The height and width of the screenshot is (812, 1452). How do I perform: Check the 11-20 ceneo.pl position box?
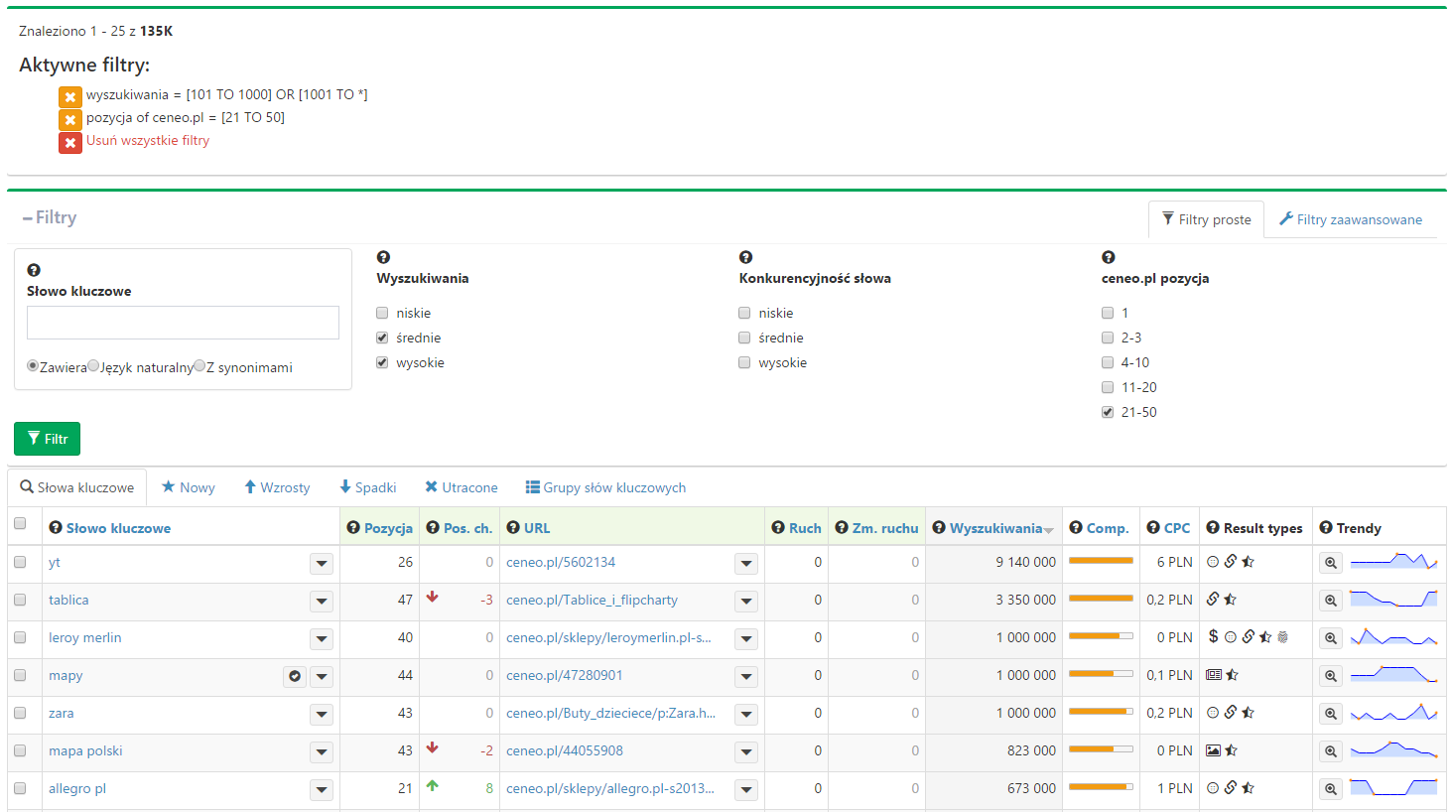coord(1108,387)
